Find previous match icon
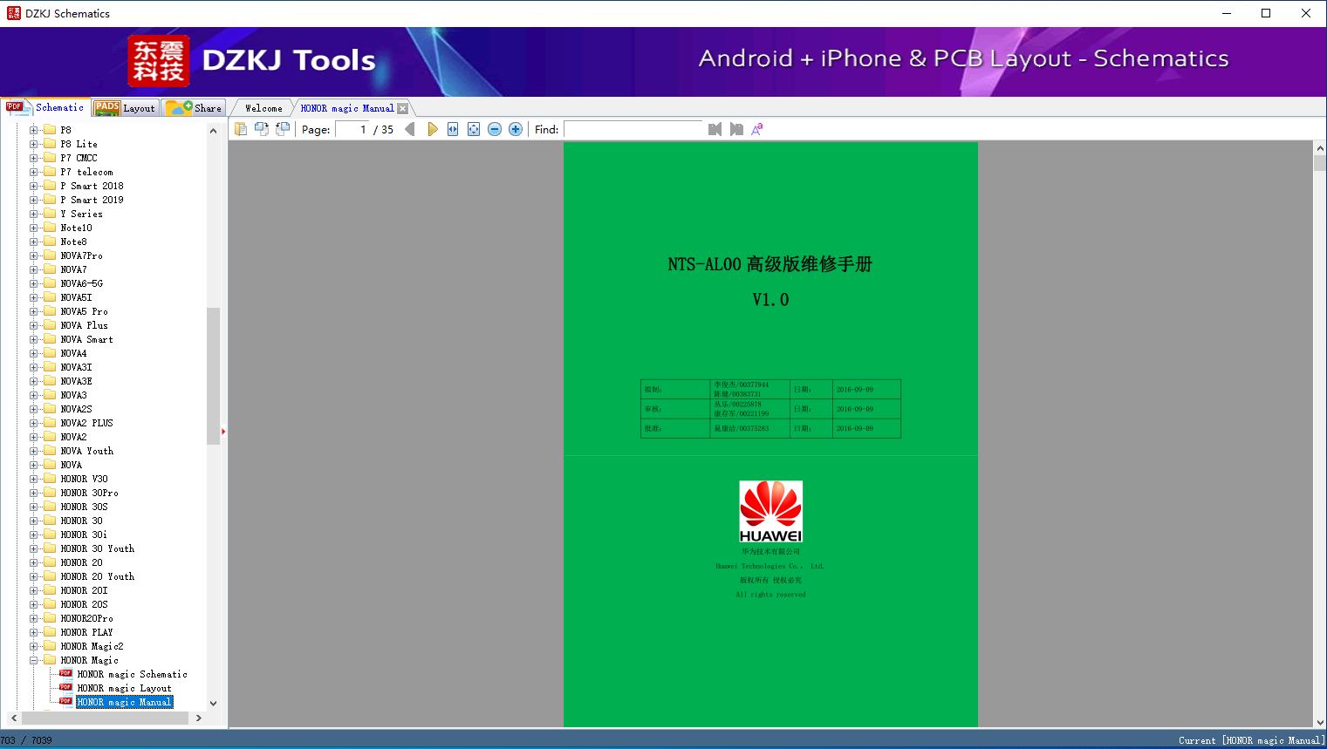1327x749 pixels. click(x=715, y=129)
